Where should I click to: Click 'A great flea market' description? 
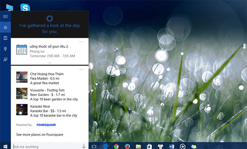[x=44, y=83]
